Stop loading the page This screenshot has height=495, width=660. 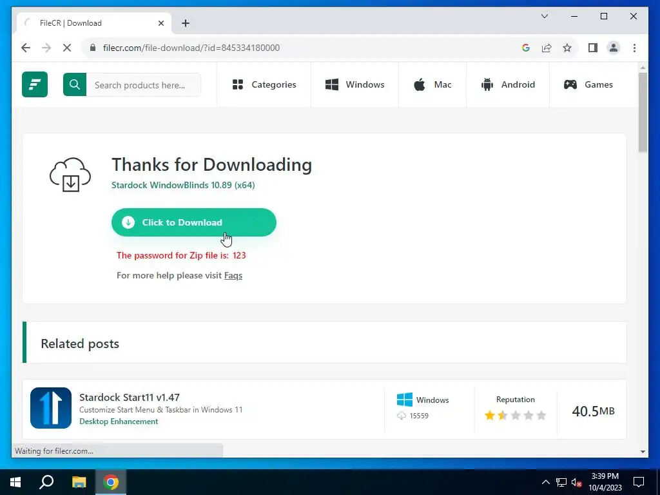(x=67, y=48)
